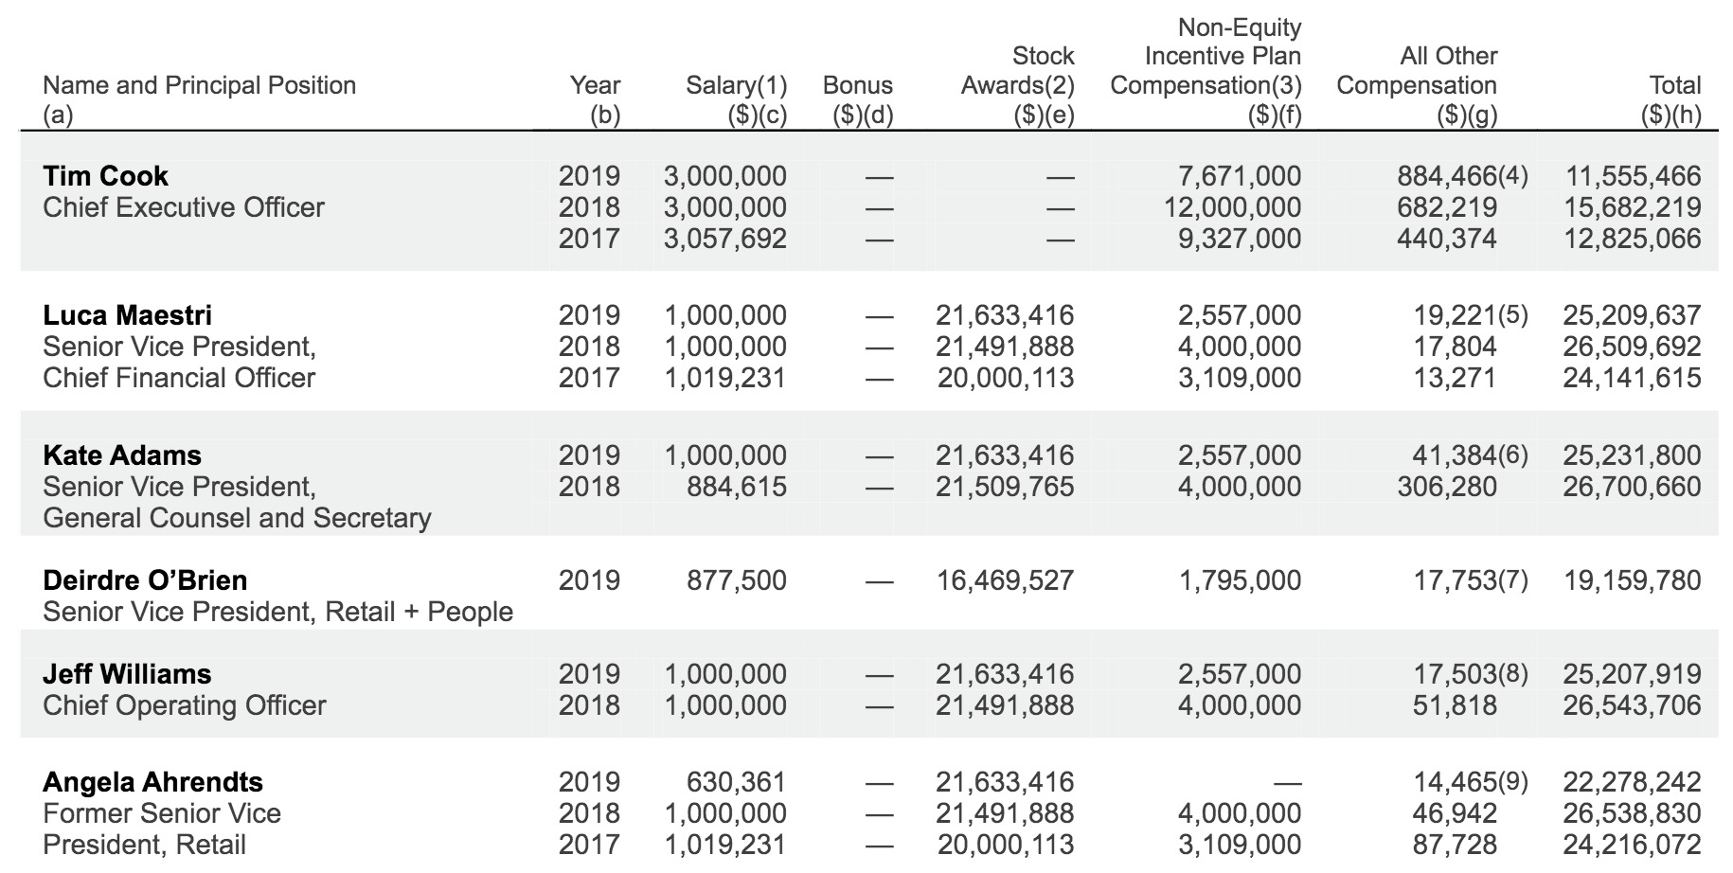Image resolution: width=1733 pixels, height=873 pixels.
Task: Click Tim Cook's 2019 total 11,555,466
Action: click(1633, 176)
